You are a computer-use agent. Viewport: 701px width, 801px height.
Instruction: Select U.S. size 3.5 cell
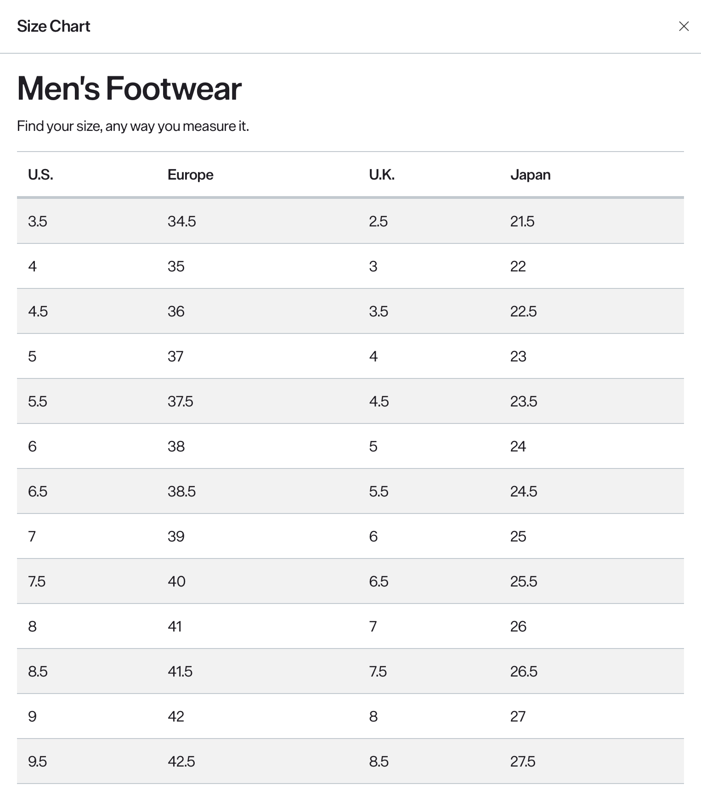38,221
